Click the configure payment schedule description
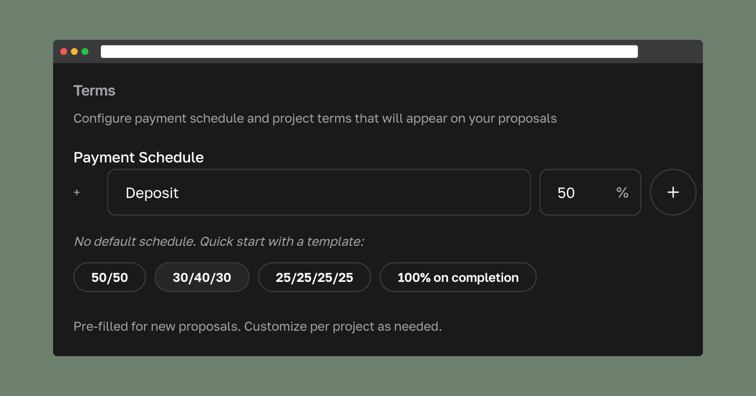The height and width of the screenshot is (396, 756). (315, 118)
